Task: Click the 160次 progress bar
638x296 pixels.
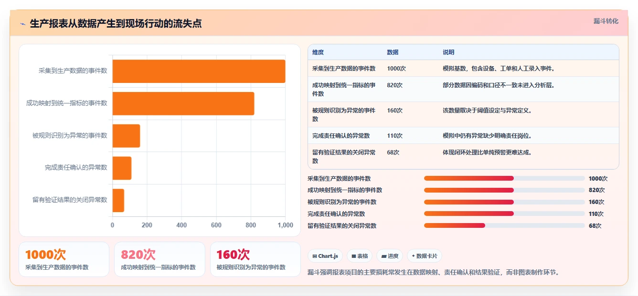Action: click(x=504, y=202)
